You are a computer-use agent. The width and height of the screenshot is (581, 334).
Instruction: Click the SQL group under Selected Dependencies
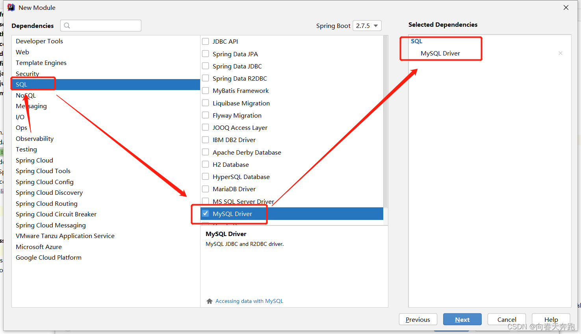pos(416,41)
